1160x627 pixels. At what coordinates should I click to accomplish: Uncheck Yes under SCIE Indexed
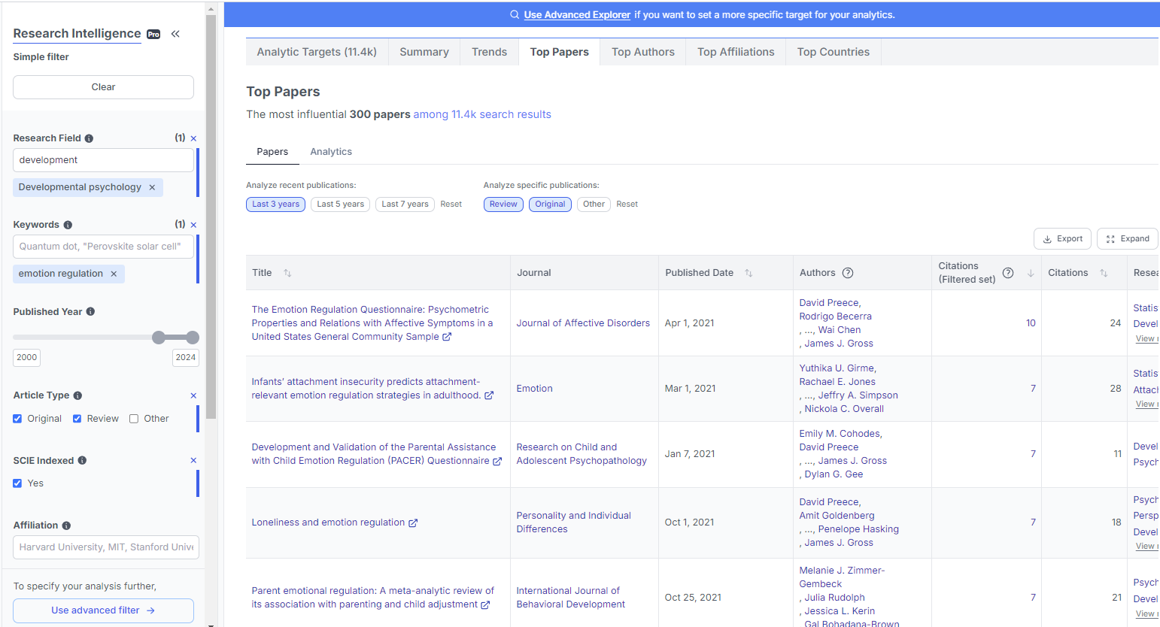(17, 483)
